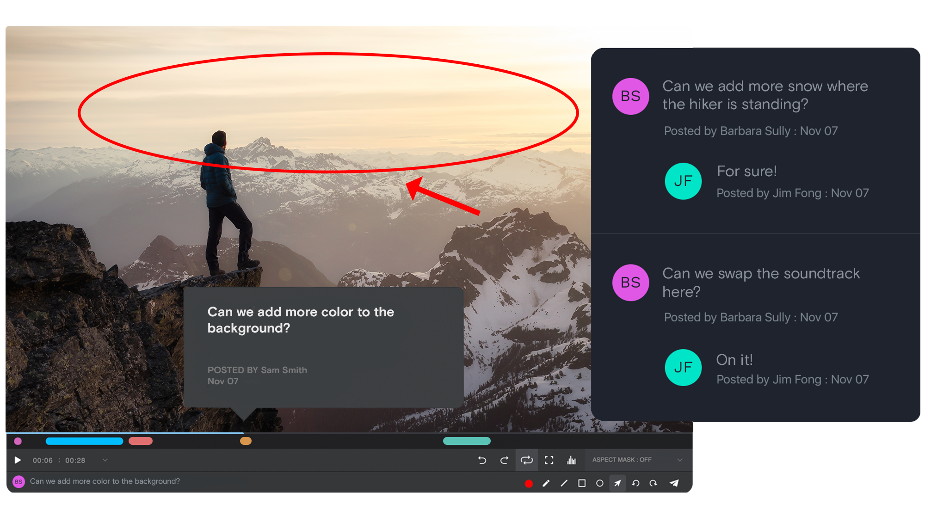This screenshot has height=517, width=925.
Task: Select the line annotation tool
Action: click(x=563, y=481)
